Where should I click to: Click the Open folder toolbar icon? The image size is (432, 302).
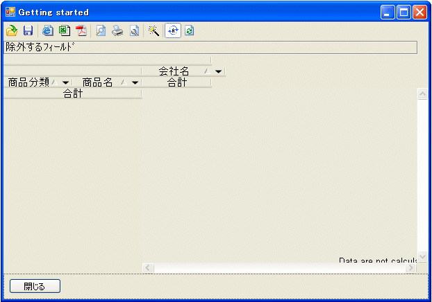[12, 30]
